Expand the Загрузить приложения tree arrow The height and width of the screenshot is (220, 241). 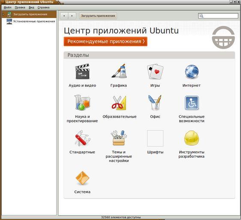[x=3, y=14]
